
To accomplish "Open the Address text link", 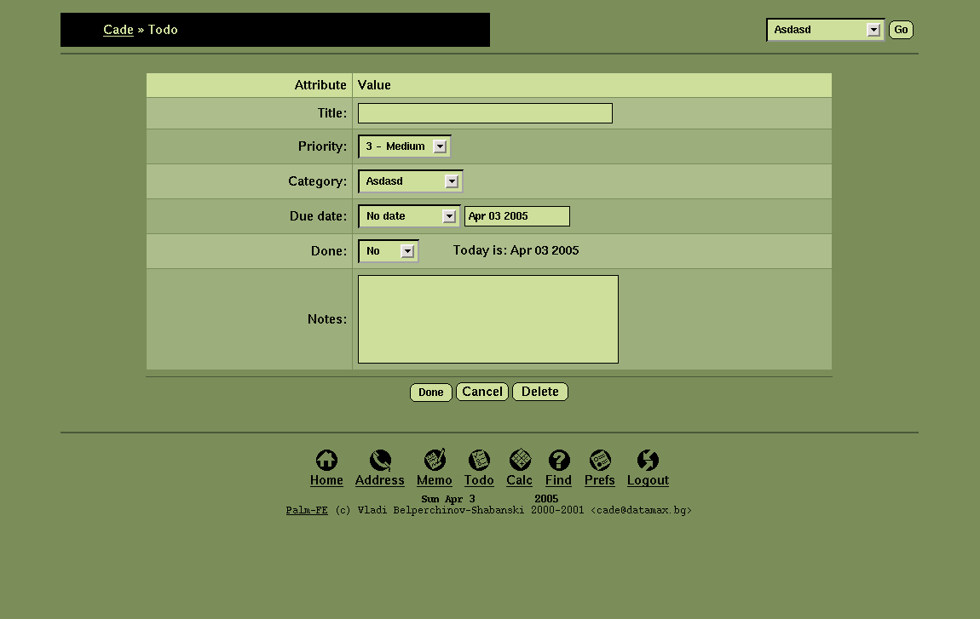I will tap(380, 480).
